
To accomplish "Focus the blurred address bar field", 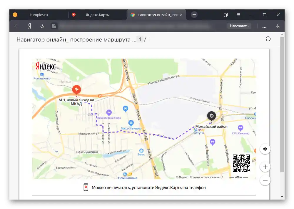I will (x=134, y=26).
